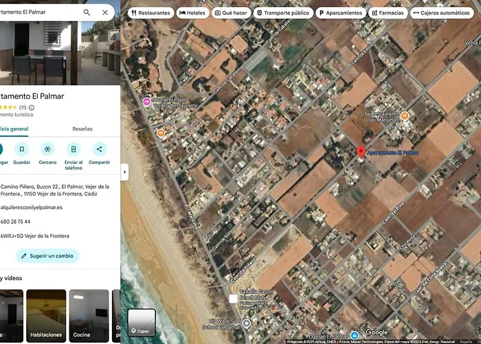This screenshot has width=481, height=344.
Task: Switch to the Reseñas tab
Action: click(82, 129)
